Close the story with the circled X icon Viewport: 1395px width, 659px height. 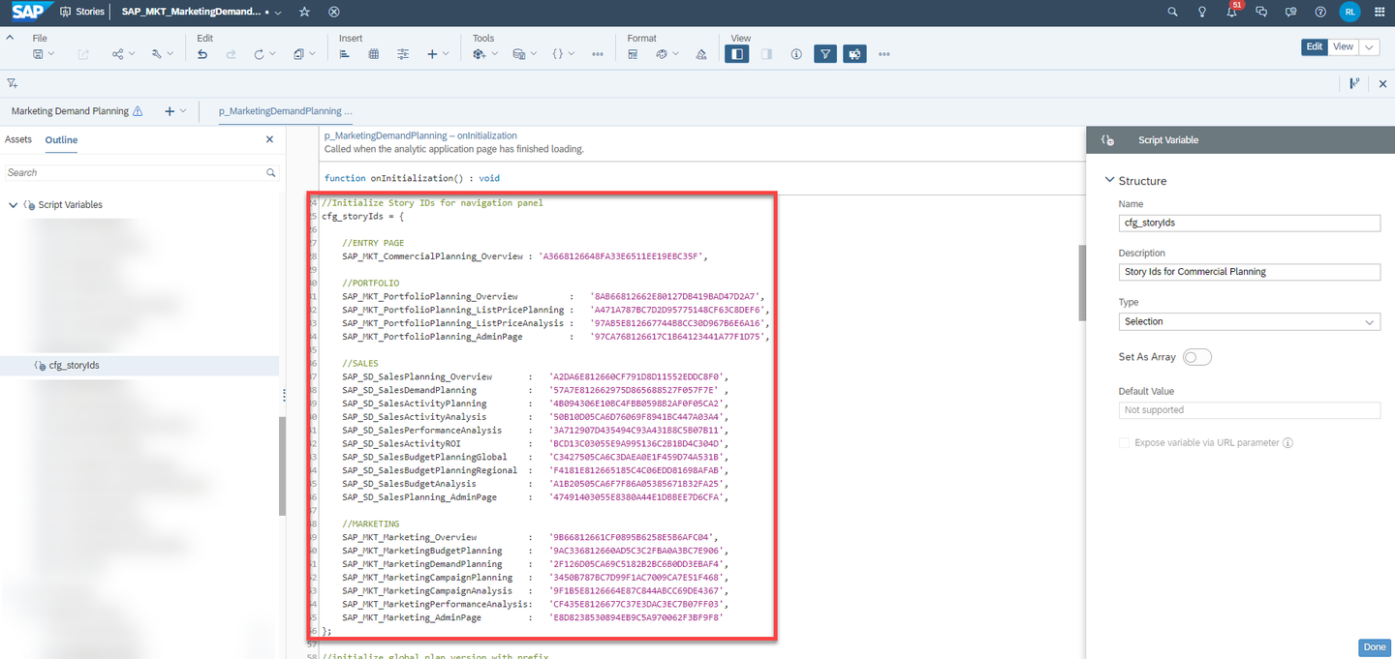click(334, 12)
